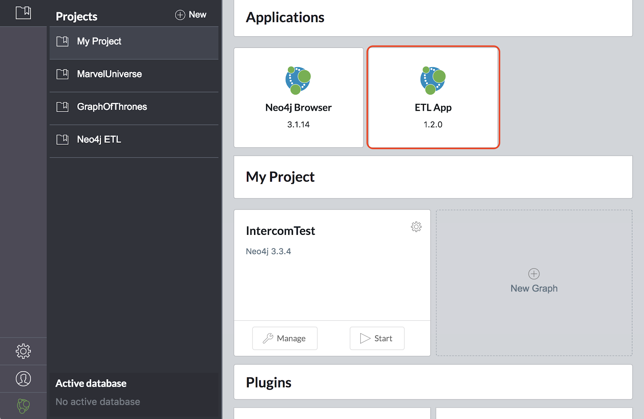Create a New project
Viewport: 644px width, 419px height.
[191, 15]
